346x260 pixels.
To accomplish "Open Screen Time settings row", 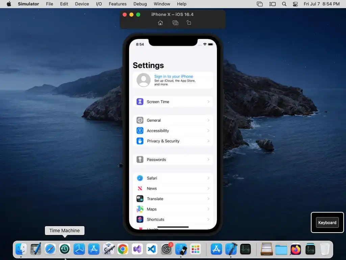I will coord(173,102).
